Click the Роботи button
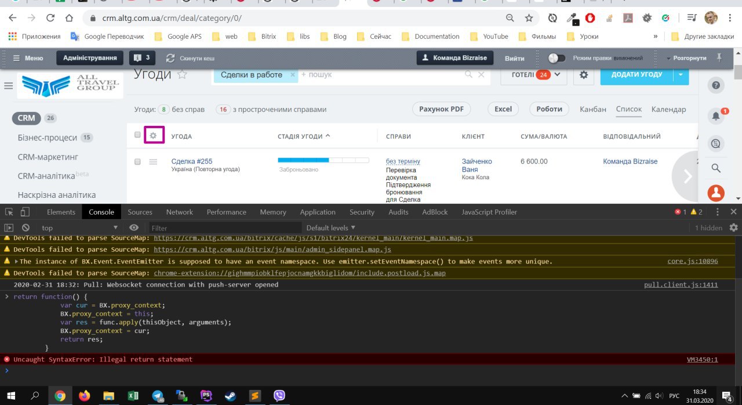 (x=549, y=109)
